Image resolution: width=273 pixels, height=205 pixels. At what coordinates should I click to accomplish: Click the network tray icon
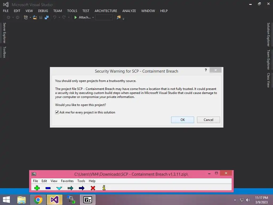242,200
